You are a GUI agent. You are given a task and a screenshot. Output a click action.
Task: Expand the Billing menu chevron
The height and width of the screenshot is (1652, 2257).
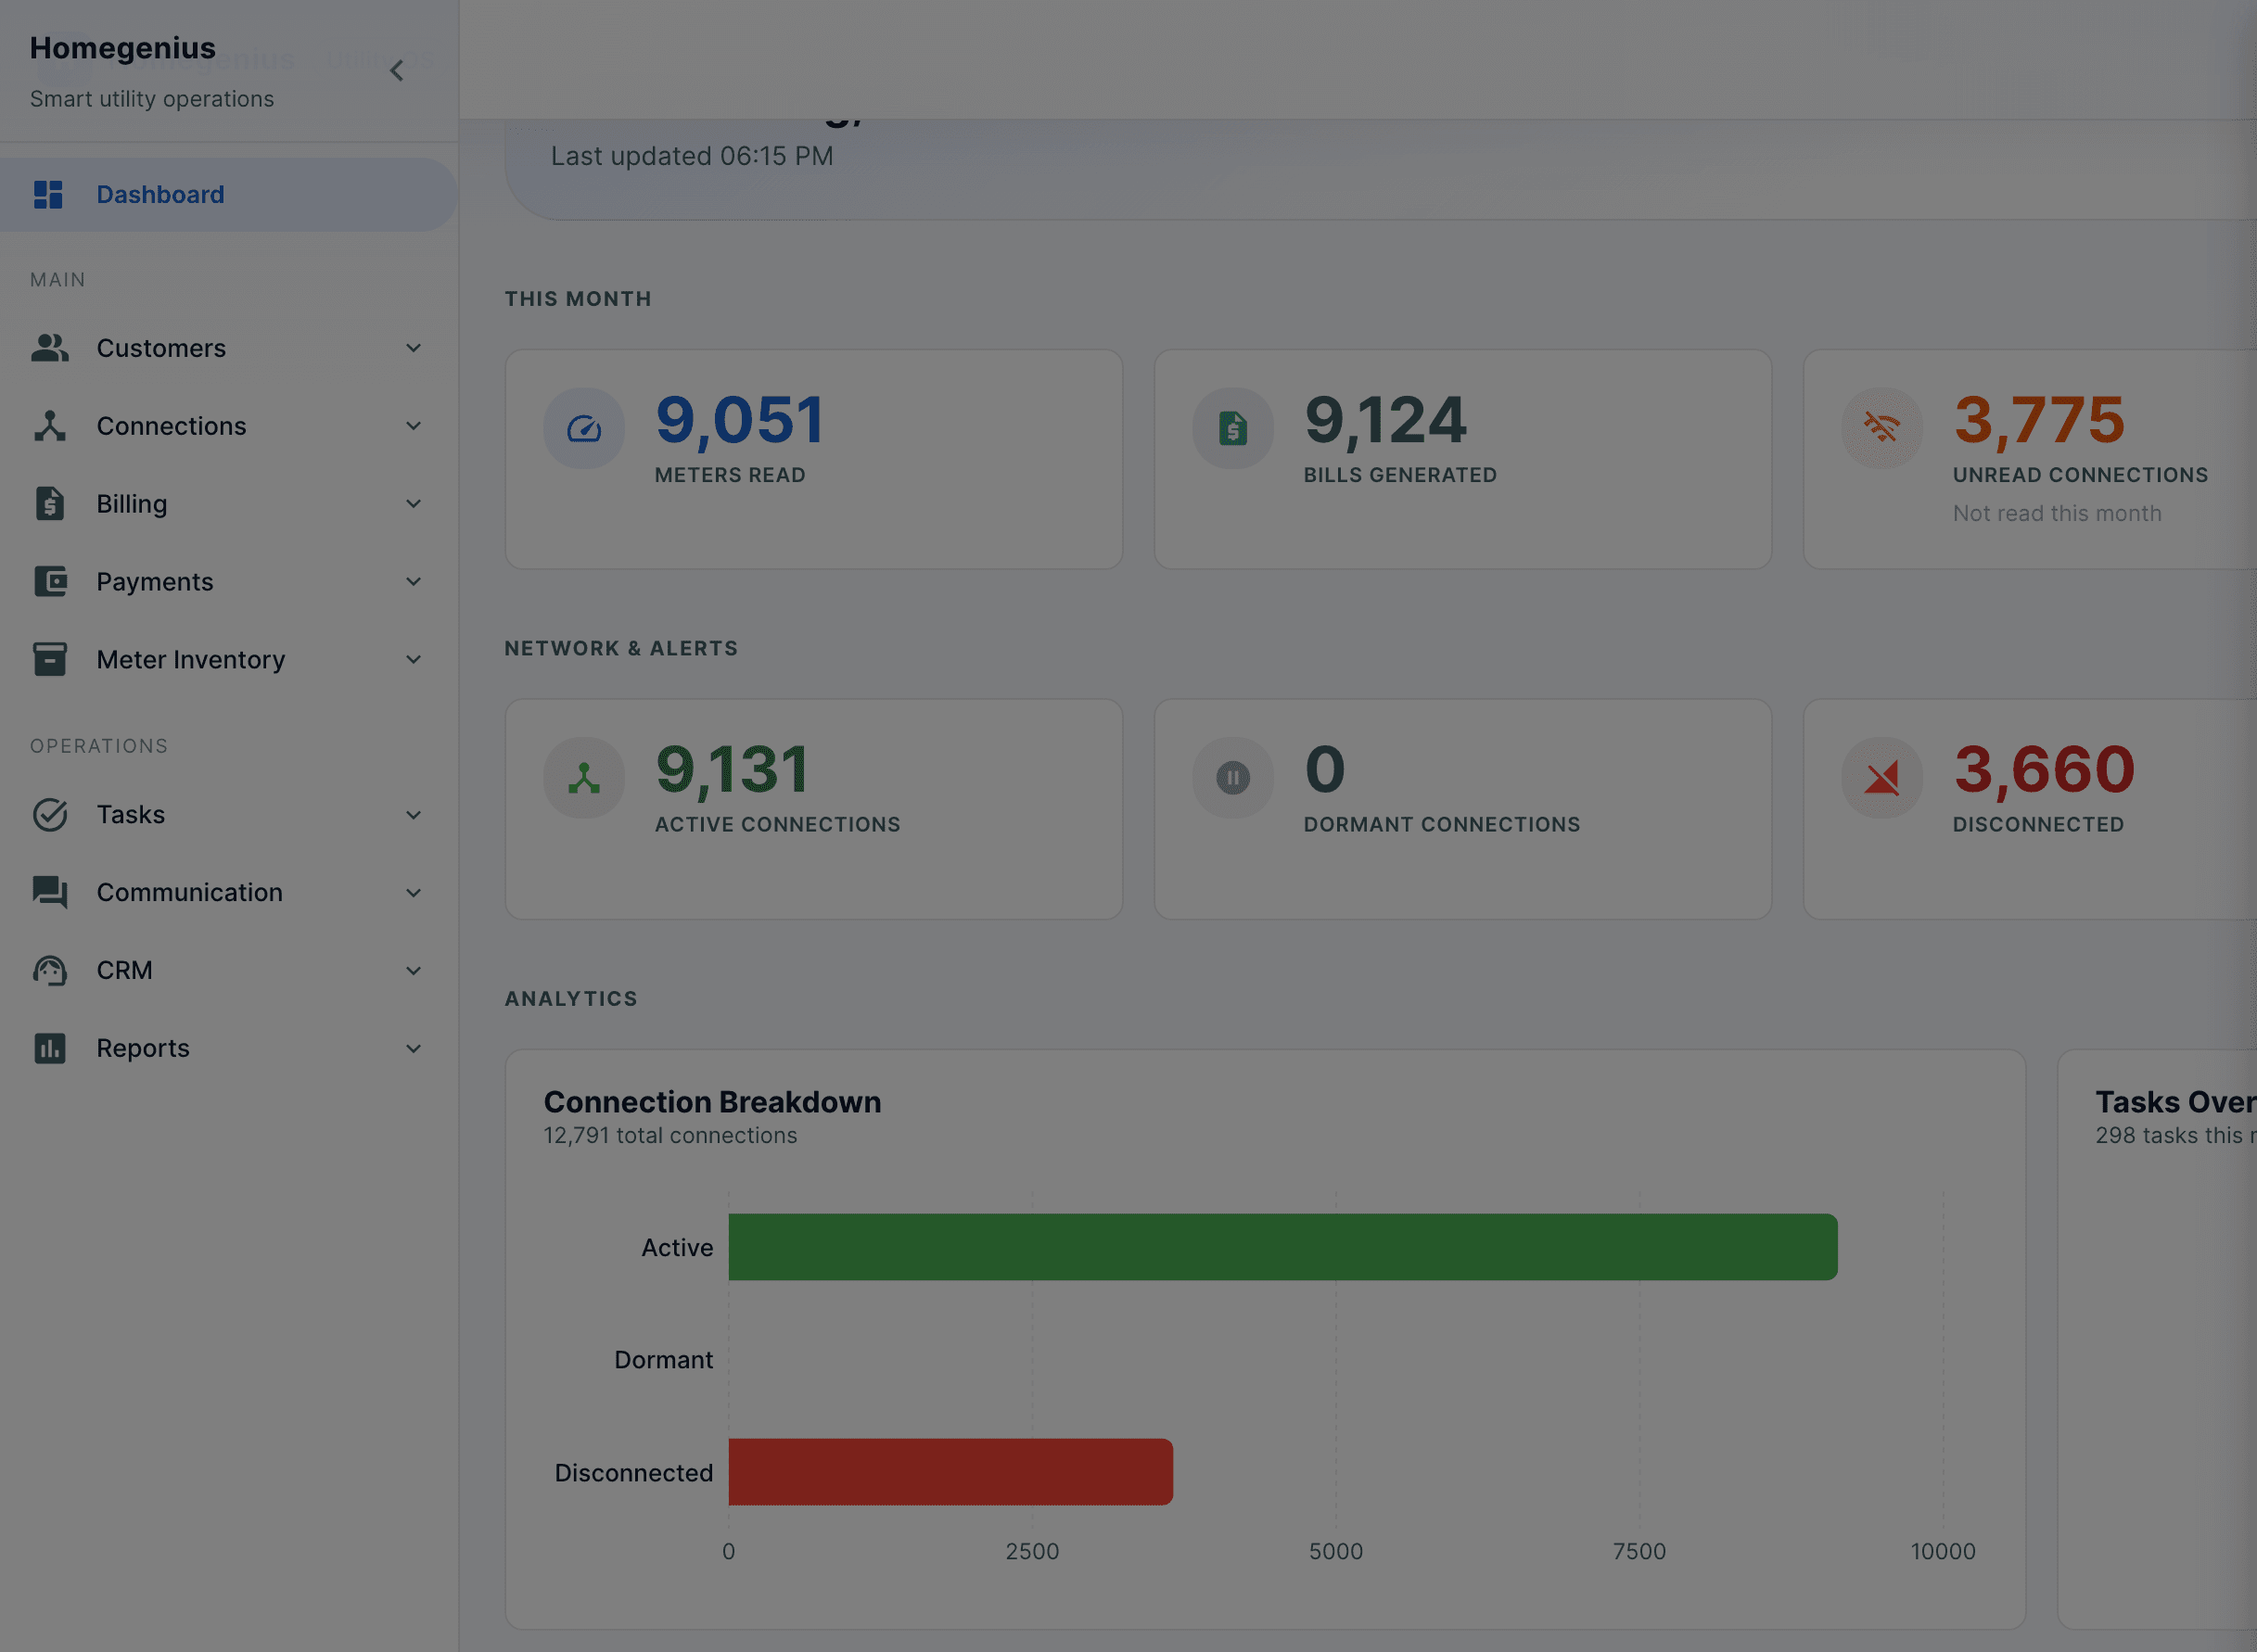point(414,504)
